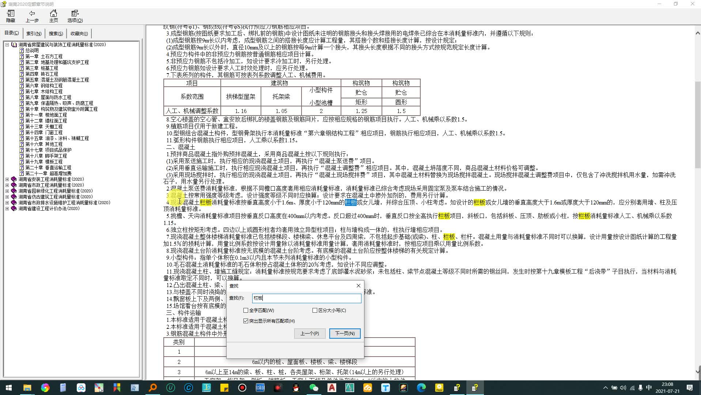Collapse 湖南省房屋建筑与装饰工程消耗量标准(2020) node
Screen dimensions: 701x395
click(x=7, y=44)
